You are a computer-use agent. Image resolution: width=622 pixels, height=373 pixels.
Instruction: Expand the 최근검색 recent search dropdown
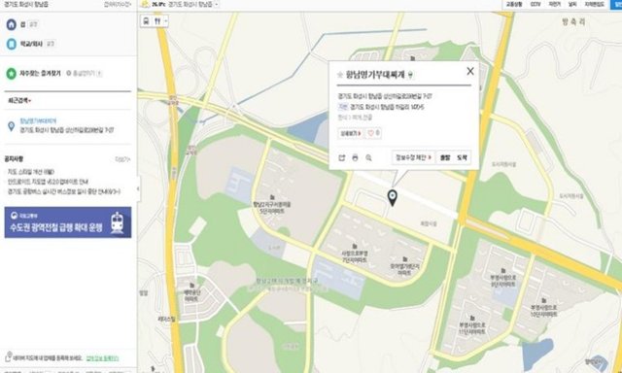coord(19,101)
